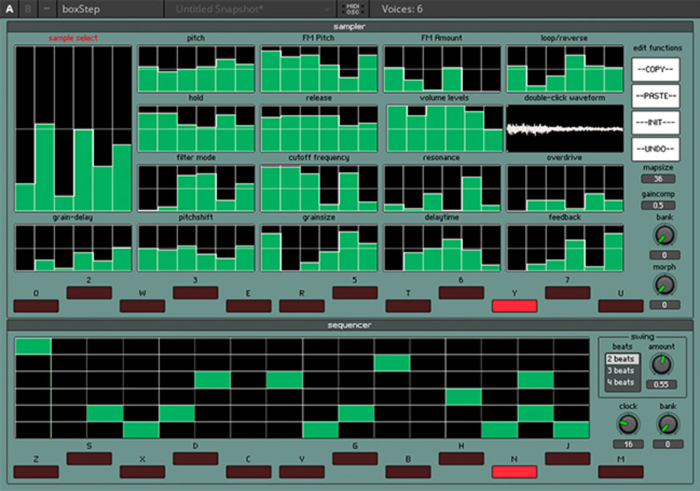Click the COPY edit function
Image resolution: width=700 pixels, height=491 pixels.
point(655,70)
